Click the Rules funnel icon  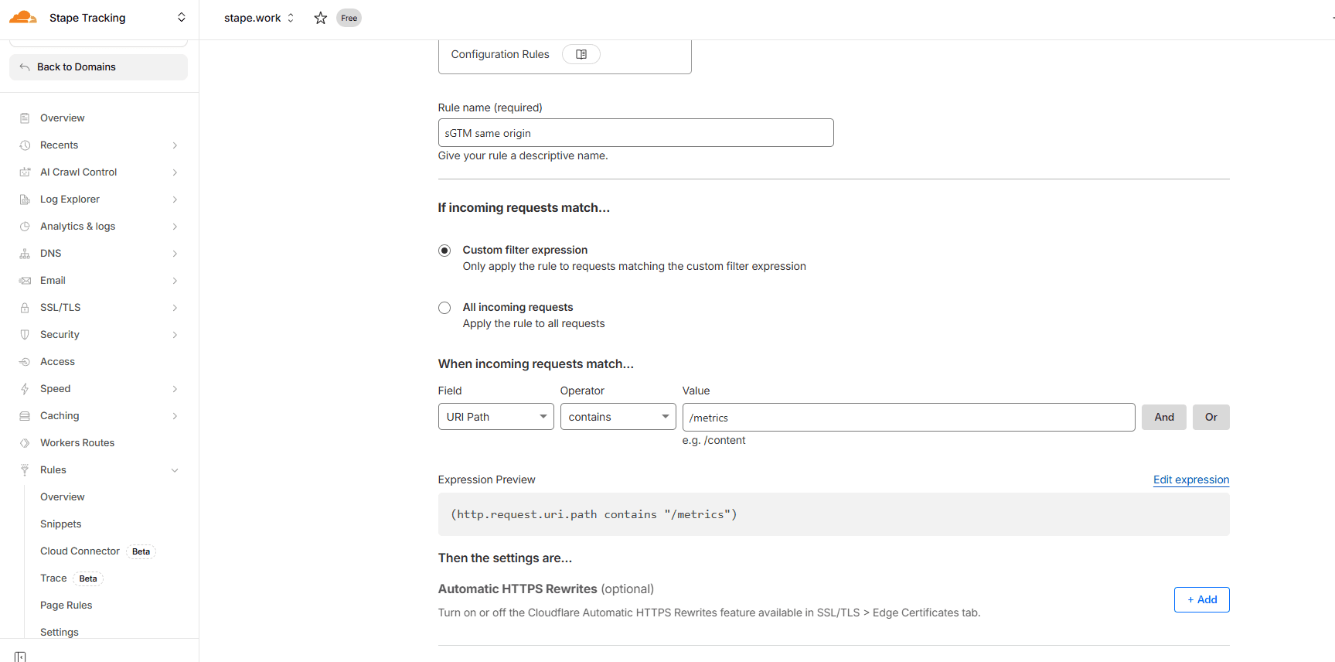[x=25, y=470]
